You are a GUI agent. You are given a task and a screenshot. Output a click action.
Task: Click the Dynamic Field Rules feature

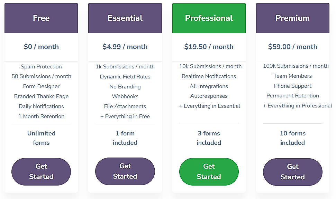[x=125, y=76]
